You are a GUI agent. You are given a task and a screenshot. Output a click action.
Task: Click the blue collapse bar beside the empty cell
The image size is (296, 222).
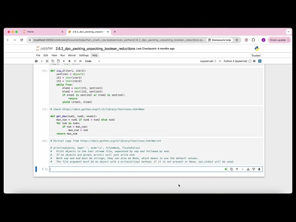click(36, 169)
